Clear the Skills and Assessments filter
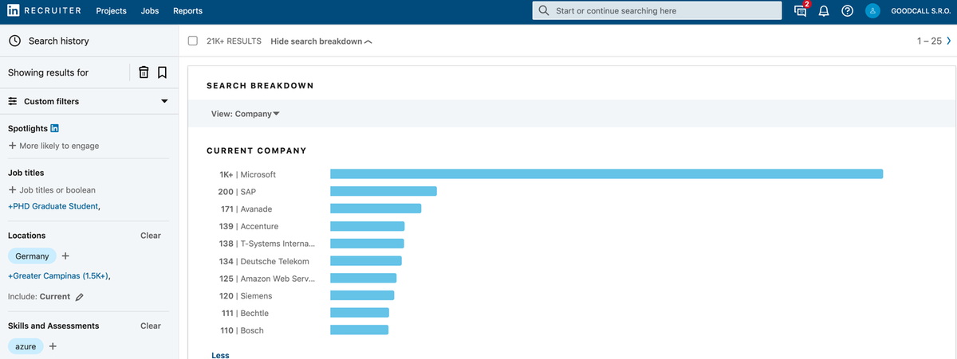The width and height of the screenshot is (957, 359). [151, 326]
